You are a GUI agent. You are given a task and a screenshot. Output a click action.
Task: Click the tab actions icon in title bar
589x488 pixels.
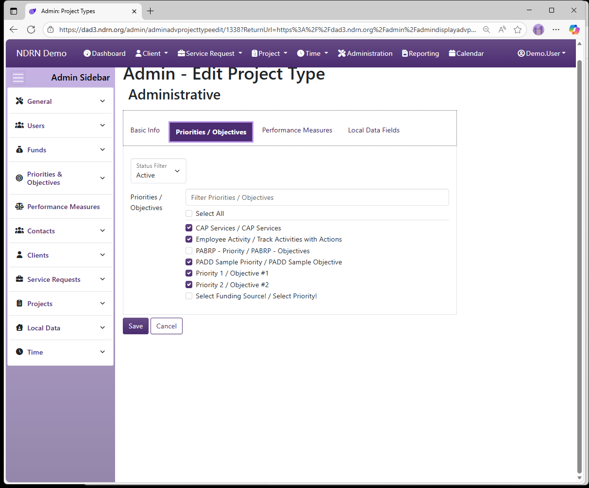14,11
